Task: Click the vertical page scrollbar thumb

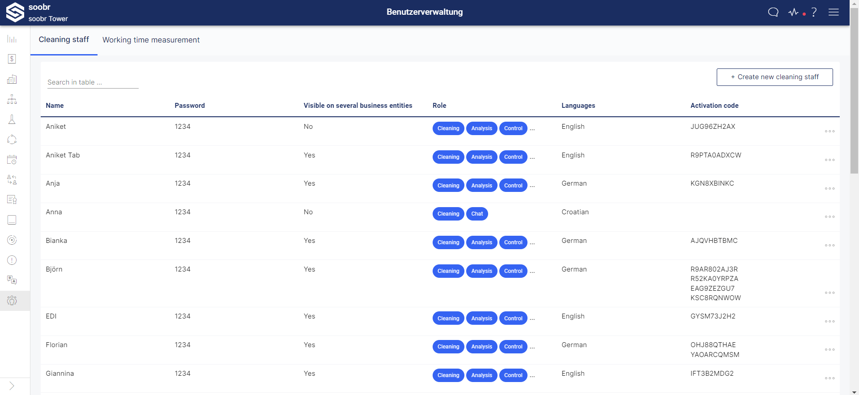Action: [854, 91]
